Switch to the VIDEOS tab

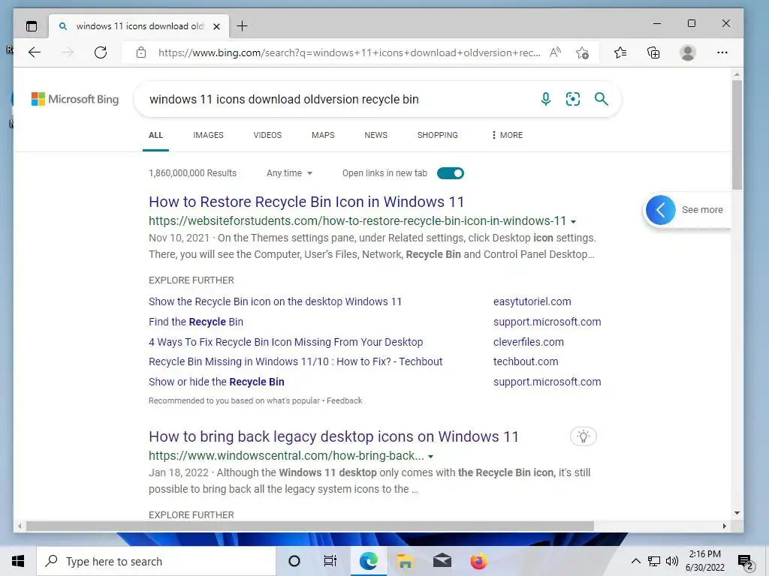(267, 135)
